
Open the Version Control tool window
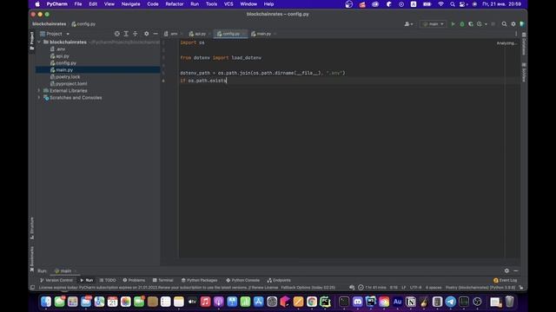[x=56, y=280]
